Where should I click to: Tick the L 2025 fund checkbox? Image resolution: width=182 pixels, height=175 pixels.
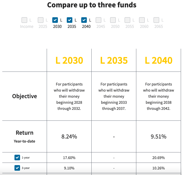[x=41, y=20]
